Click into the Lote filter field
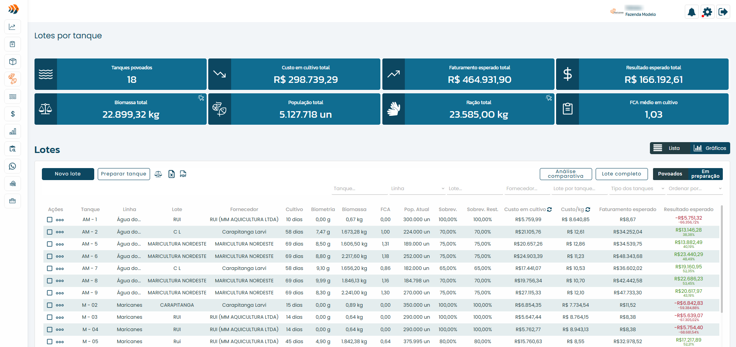736x347 pixels. pos(475,189)
